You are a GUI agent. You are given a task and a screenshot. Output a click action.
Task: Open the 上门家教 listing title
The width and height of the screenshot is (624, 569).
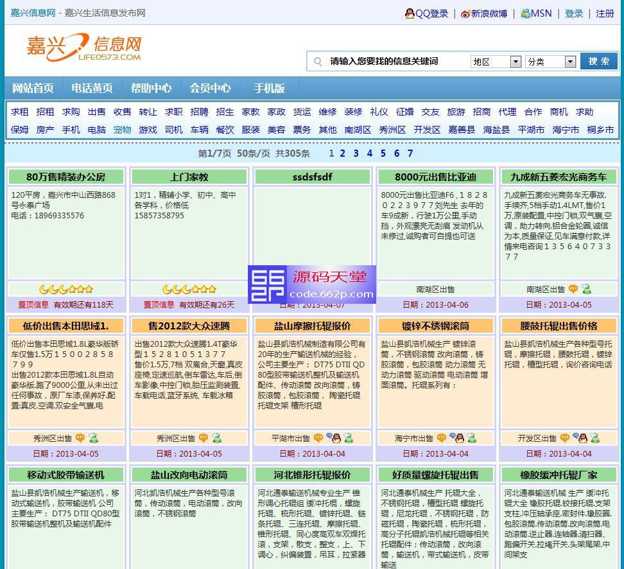[189, 177]
